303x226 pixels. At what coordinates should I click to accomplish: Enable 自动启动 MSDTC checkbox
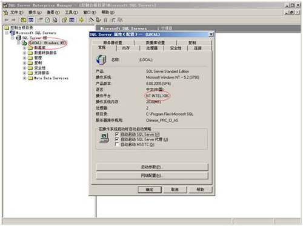(117, 144)
